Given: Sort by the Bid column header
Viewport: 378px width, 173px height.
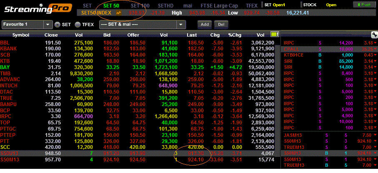Looking at the screenshot, I should [107, 35].
